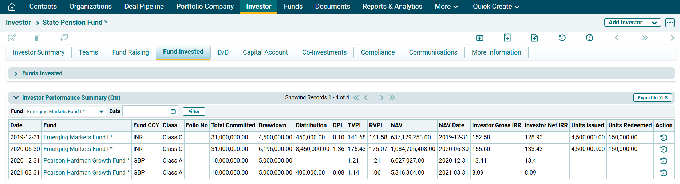This screenshot has height=184, width=680.
Task: Click the dollar refresh currency icon
Action: click(589, 38)
